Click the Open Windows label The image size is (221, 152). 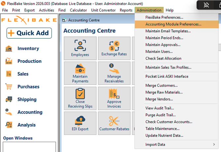pos(18,138)
